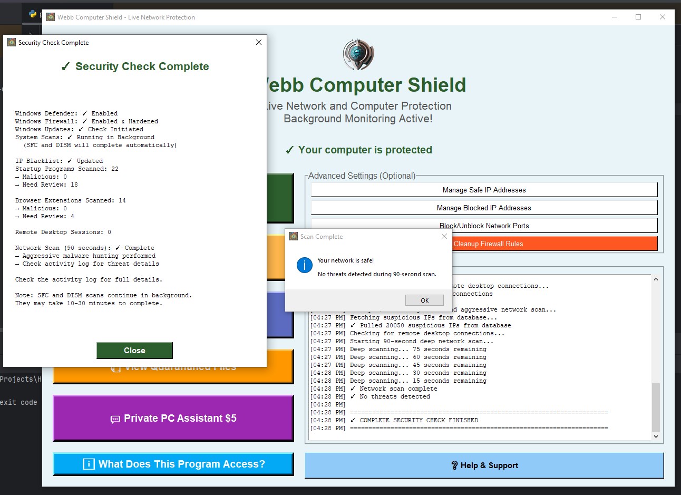Close the Security Check Complete summary
This screenshot has height=495, width=681.
tap(134, 350)
